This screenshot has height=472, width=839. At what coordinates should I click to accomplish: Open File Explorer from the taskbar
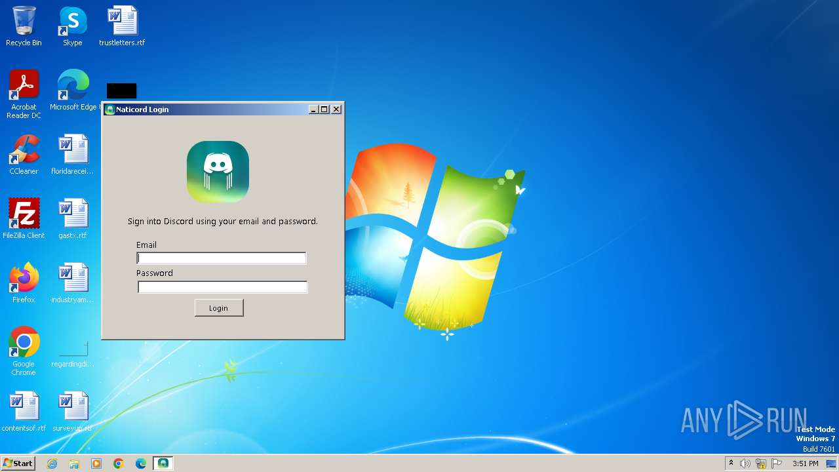[x=74, y=463]
